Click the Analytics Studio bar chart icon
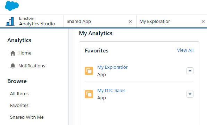This screenshot has height=125, width=207. click(x=10, y=21)
